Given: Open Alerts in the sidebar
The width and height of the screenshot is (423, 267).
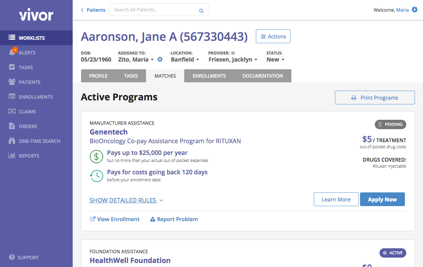Looking at the screenshot, I should tap(36, 53).
